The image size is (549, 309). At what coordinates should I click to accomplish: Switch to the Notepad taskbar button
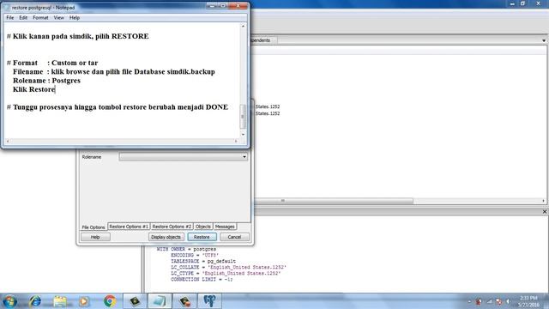(x=160, y=301)
